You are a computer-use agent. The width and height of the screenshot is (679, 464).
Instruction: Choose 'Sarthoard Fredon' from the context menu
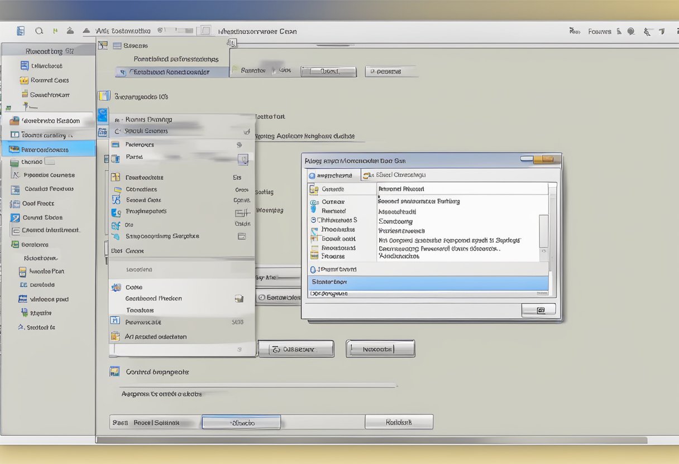pyautogui.click(x=154, y=298)
